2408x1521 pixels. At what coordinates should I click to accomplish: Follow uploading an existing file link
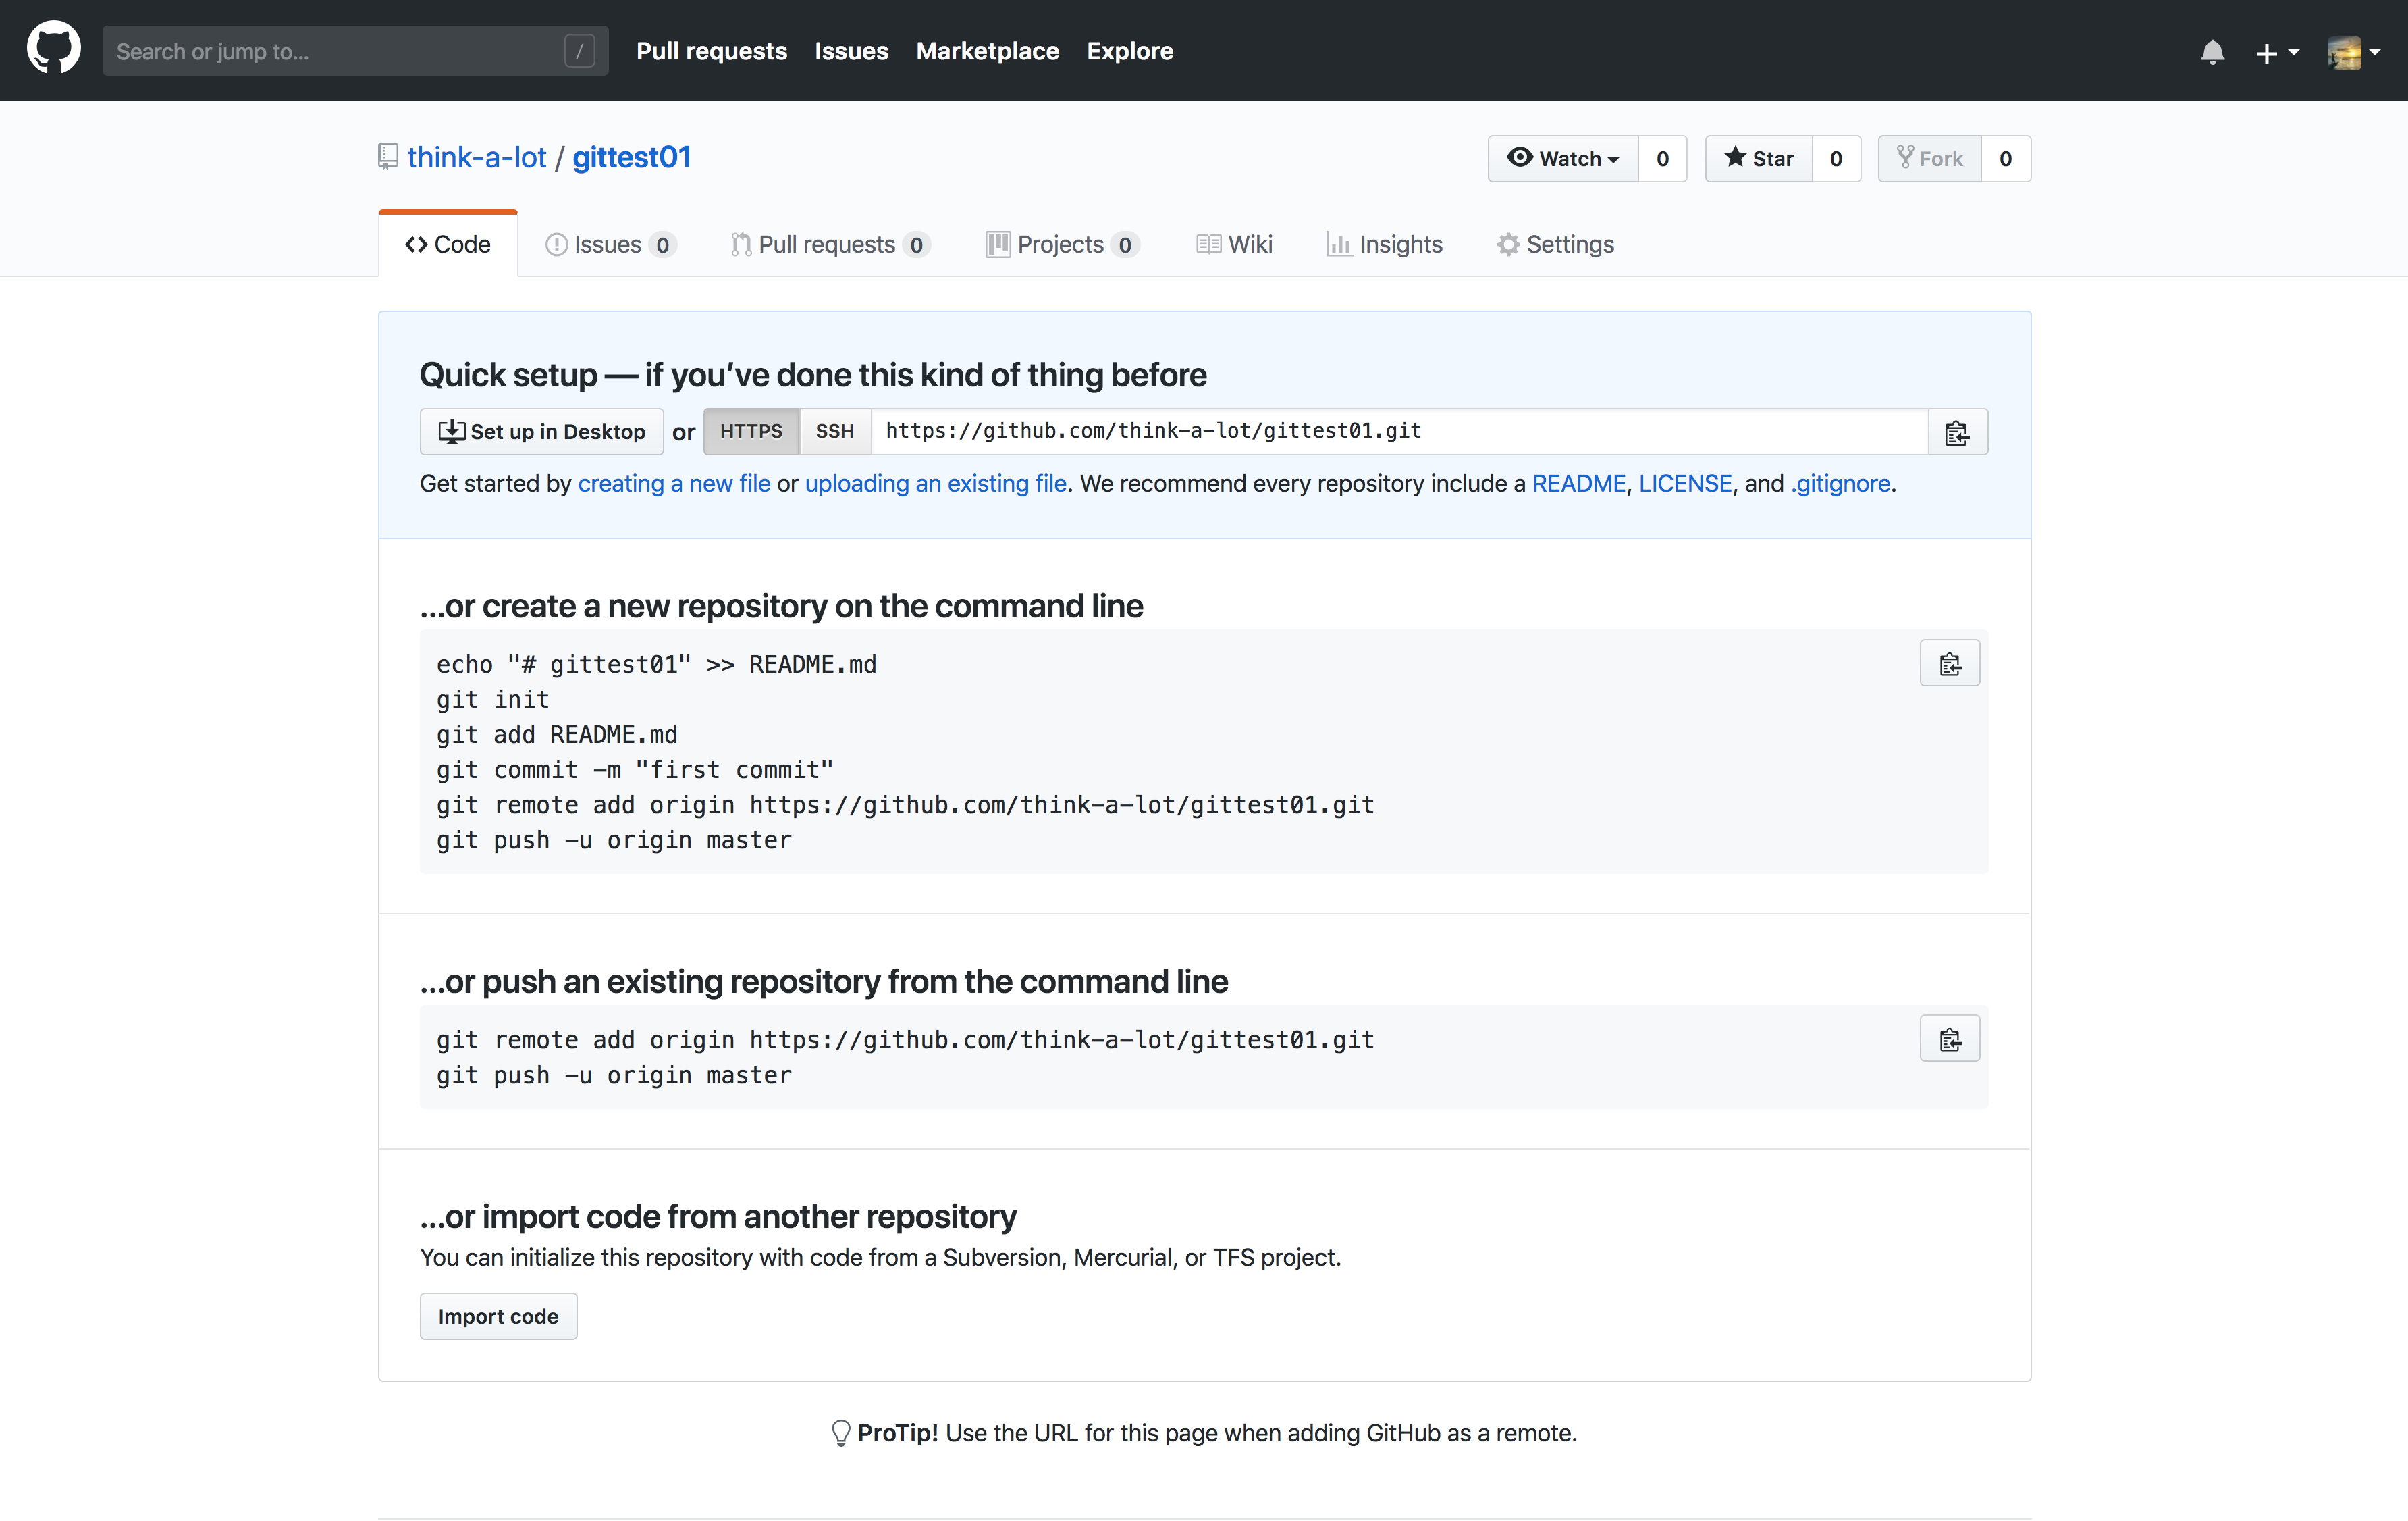[936, 484]
